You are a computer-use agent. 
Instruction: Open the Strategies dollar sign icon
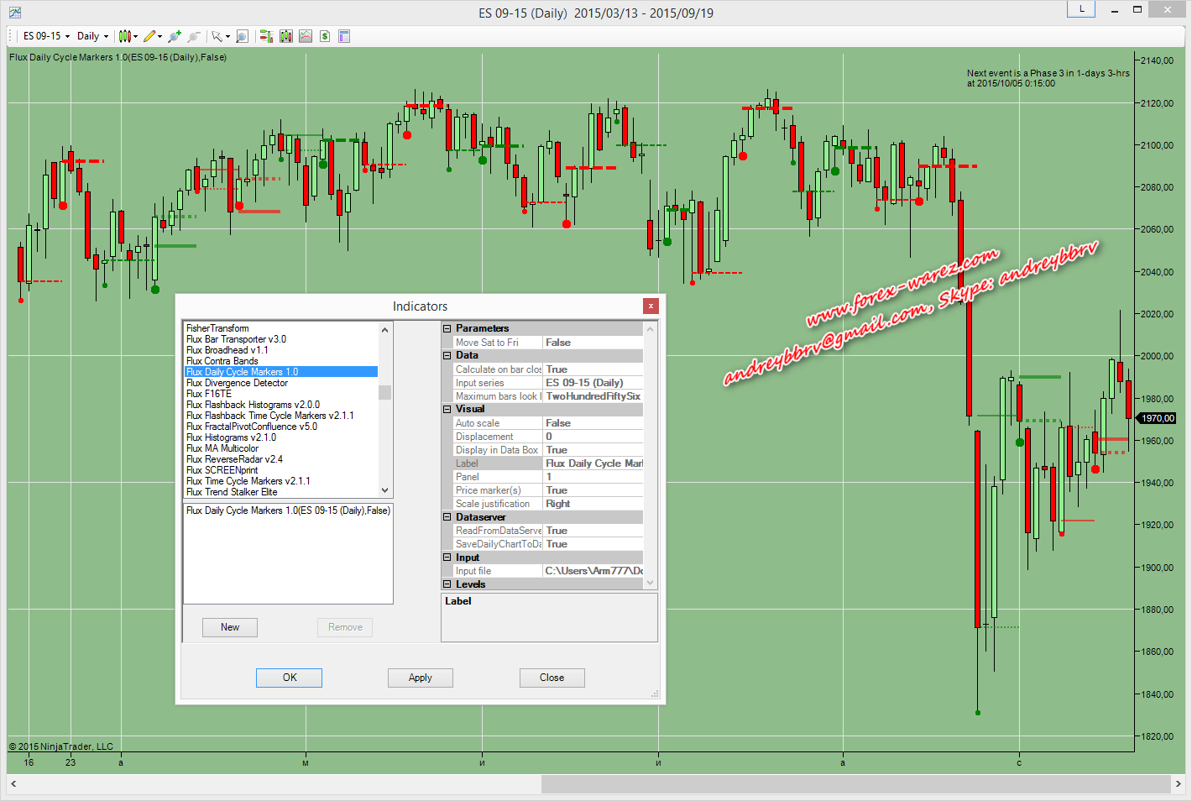click(325, 36)
